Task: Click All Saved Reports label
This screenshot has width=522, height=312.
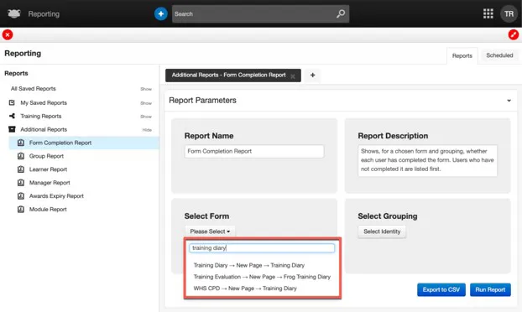Action: point(34,88)
